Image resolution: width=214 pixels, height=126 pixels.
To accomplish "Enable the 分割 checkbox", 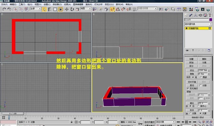I will (200, 85).
